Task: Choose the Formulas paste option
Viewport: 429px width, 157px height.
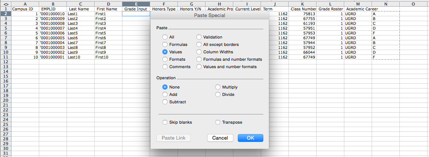Action: [165, 44]
